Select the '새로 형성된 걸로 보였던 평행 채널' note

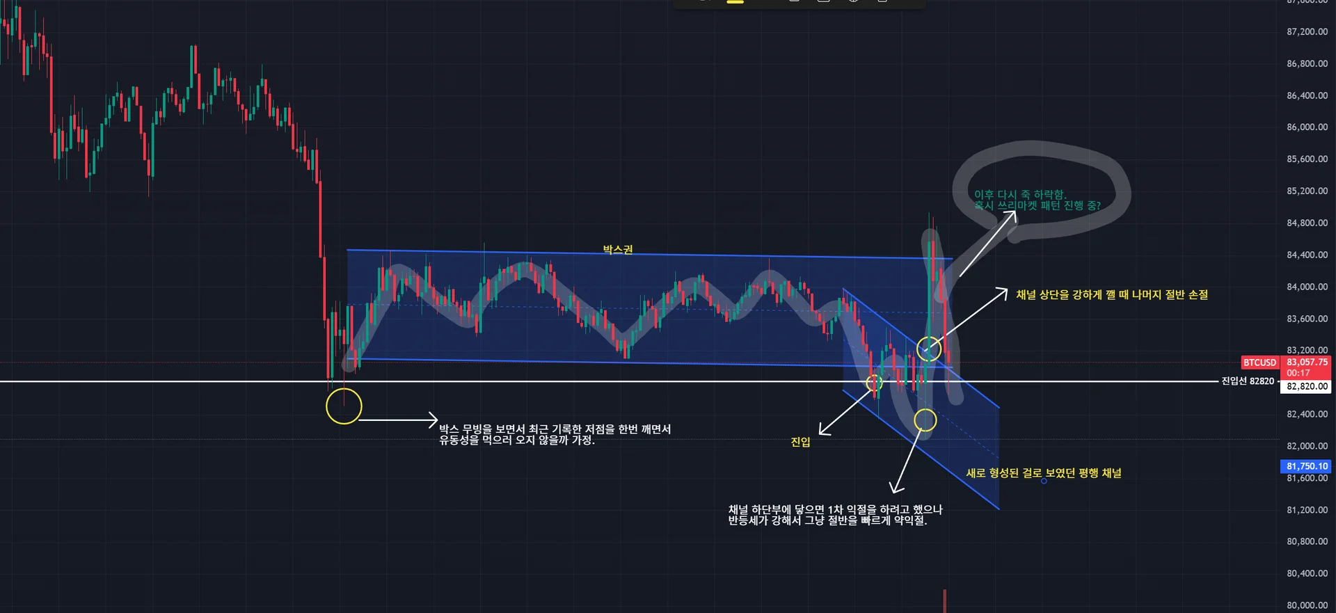[x=1044, y=473]
